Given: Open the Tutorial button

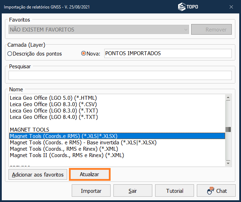Looking at the screenshot, I should pyautogui.click(x=175, y=191).
